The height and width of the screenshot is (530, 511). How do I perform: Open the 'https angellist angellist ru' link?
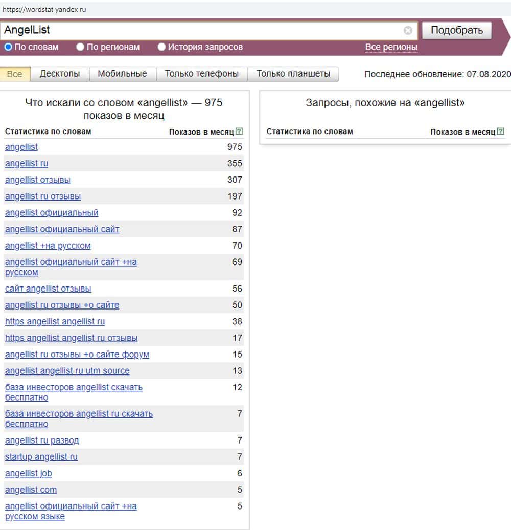pyautogui.click(x=55, y=321)
